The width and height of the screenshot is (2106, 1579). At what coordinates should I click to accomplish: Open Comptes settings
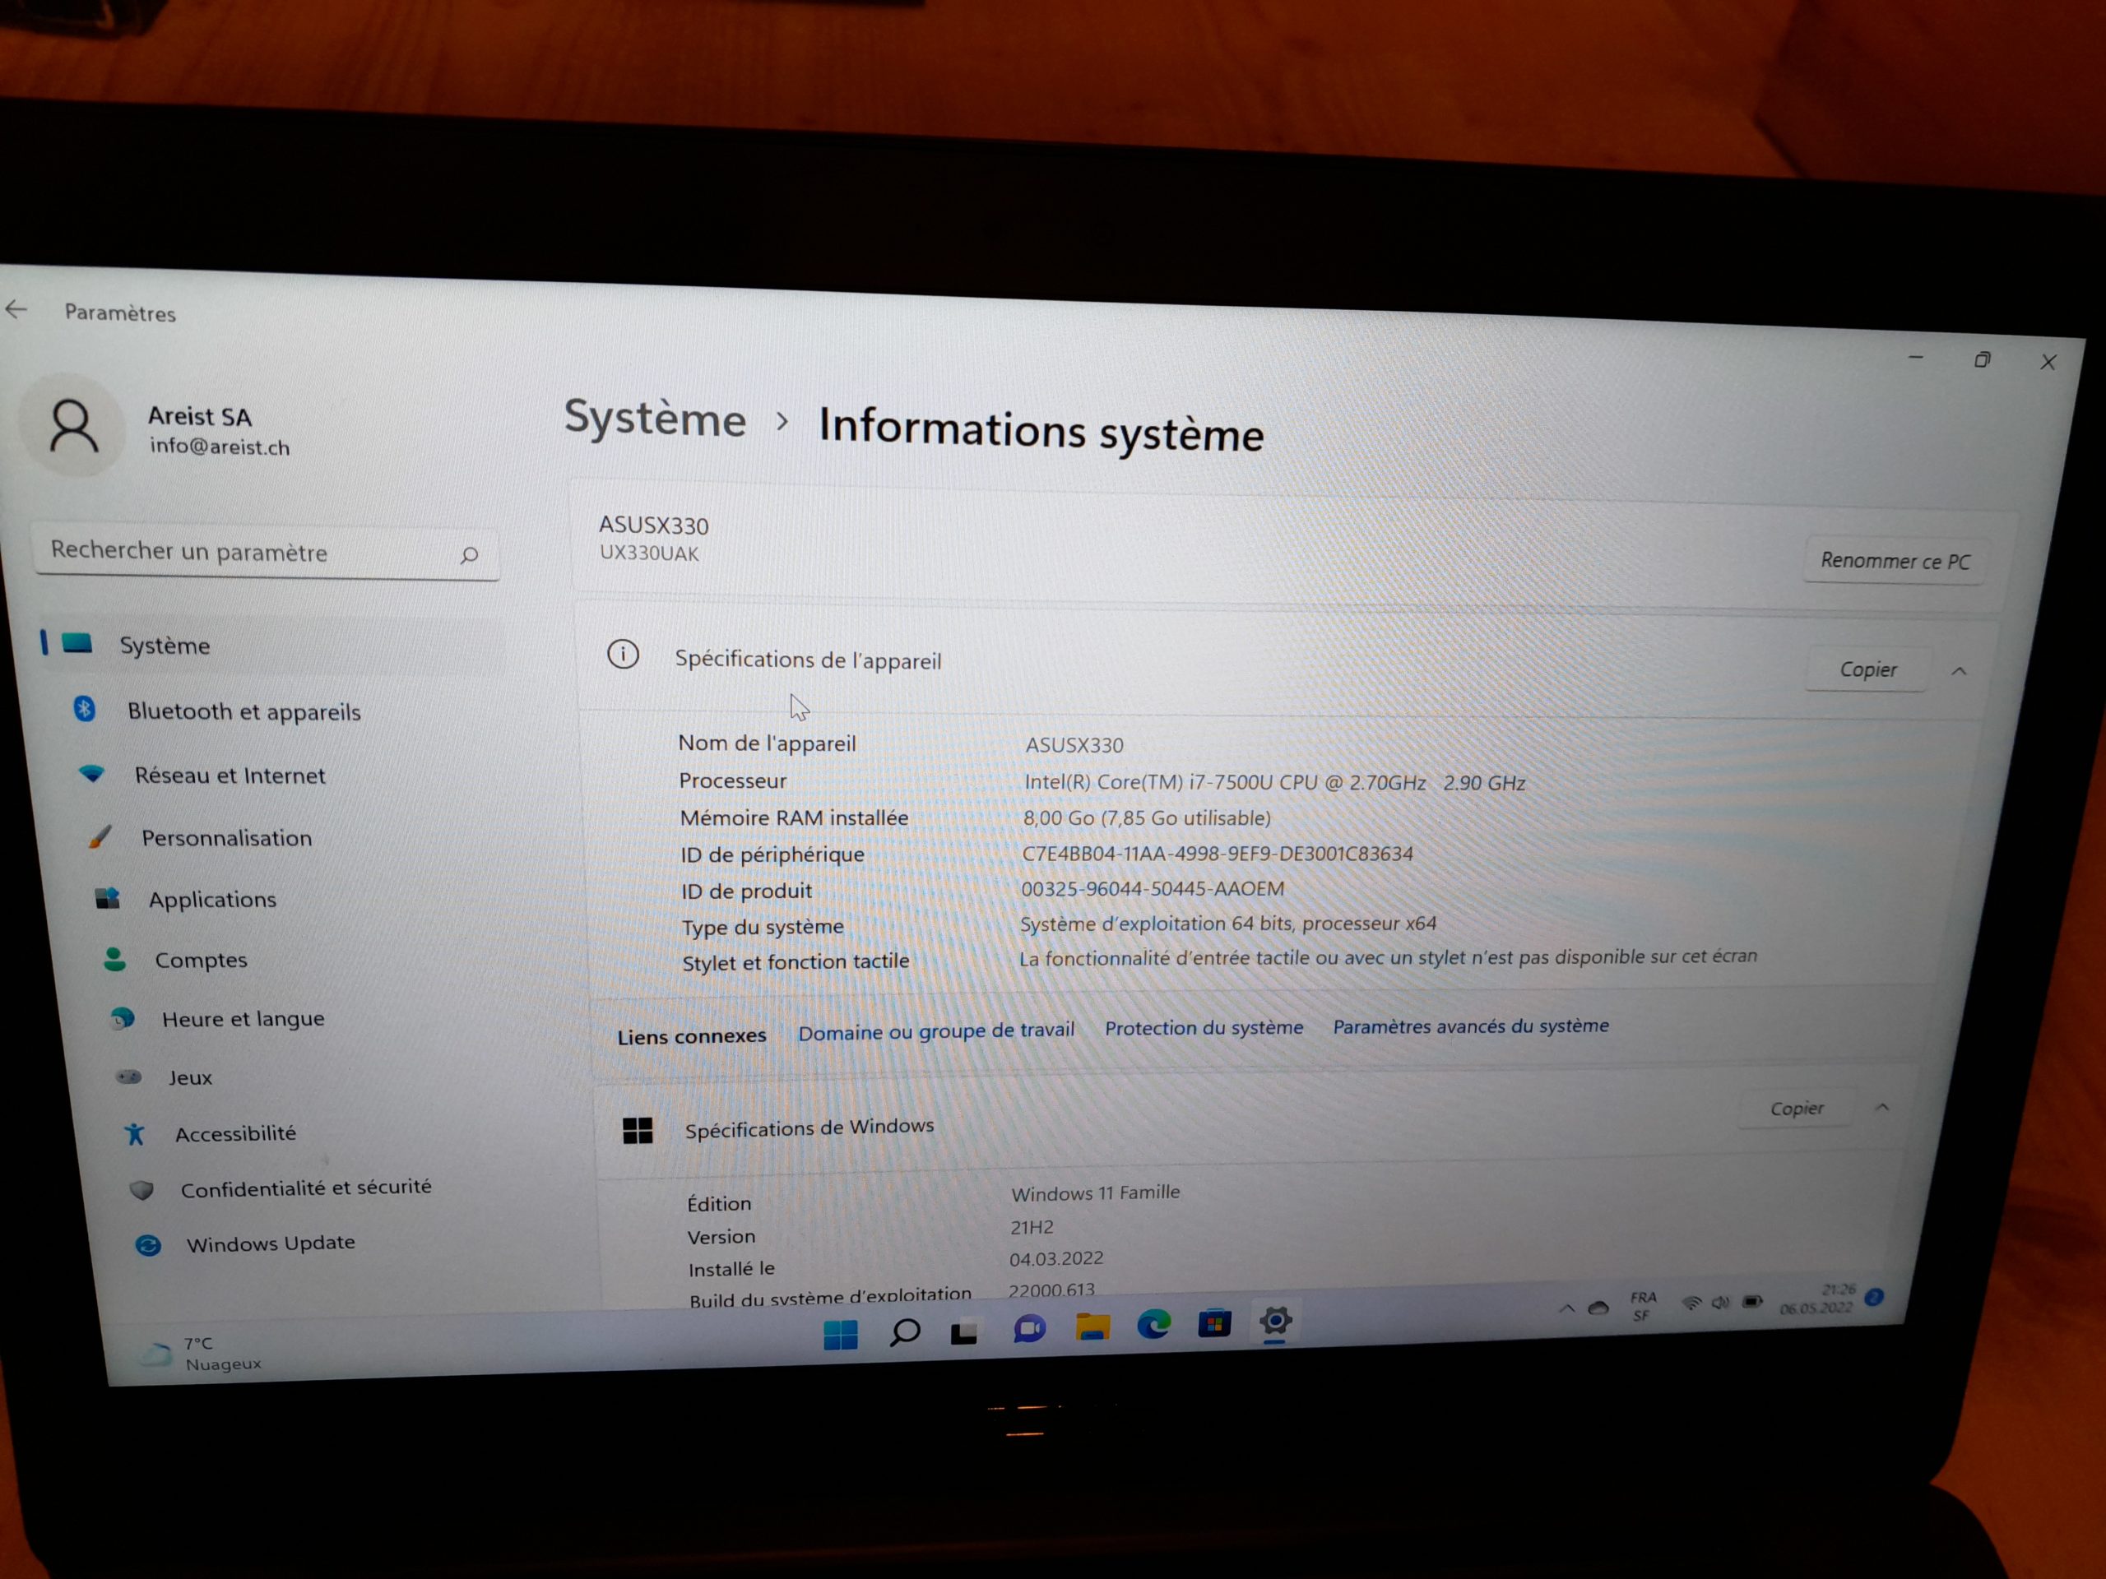(201, 960)
